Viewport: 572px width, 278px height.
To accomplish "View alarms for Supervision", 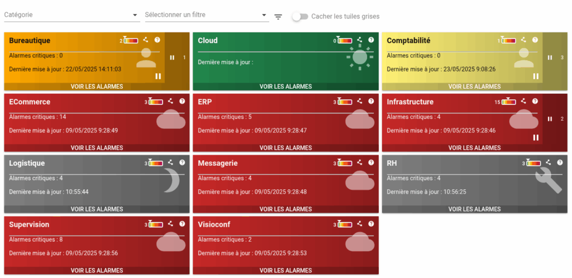I will [x=97, y=270].
